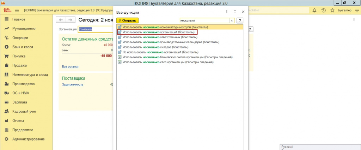Viewport: 361px width, 150px height.
Task: Open the Все остатки link
Action: (70, 67)
